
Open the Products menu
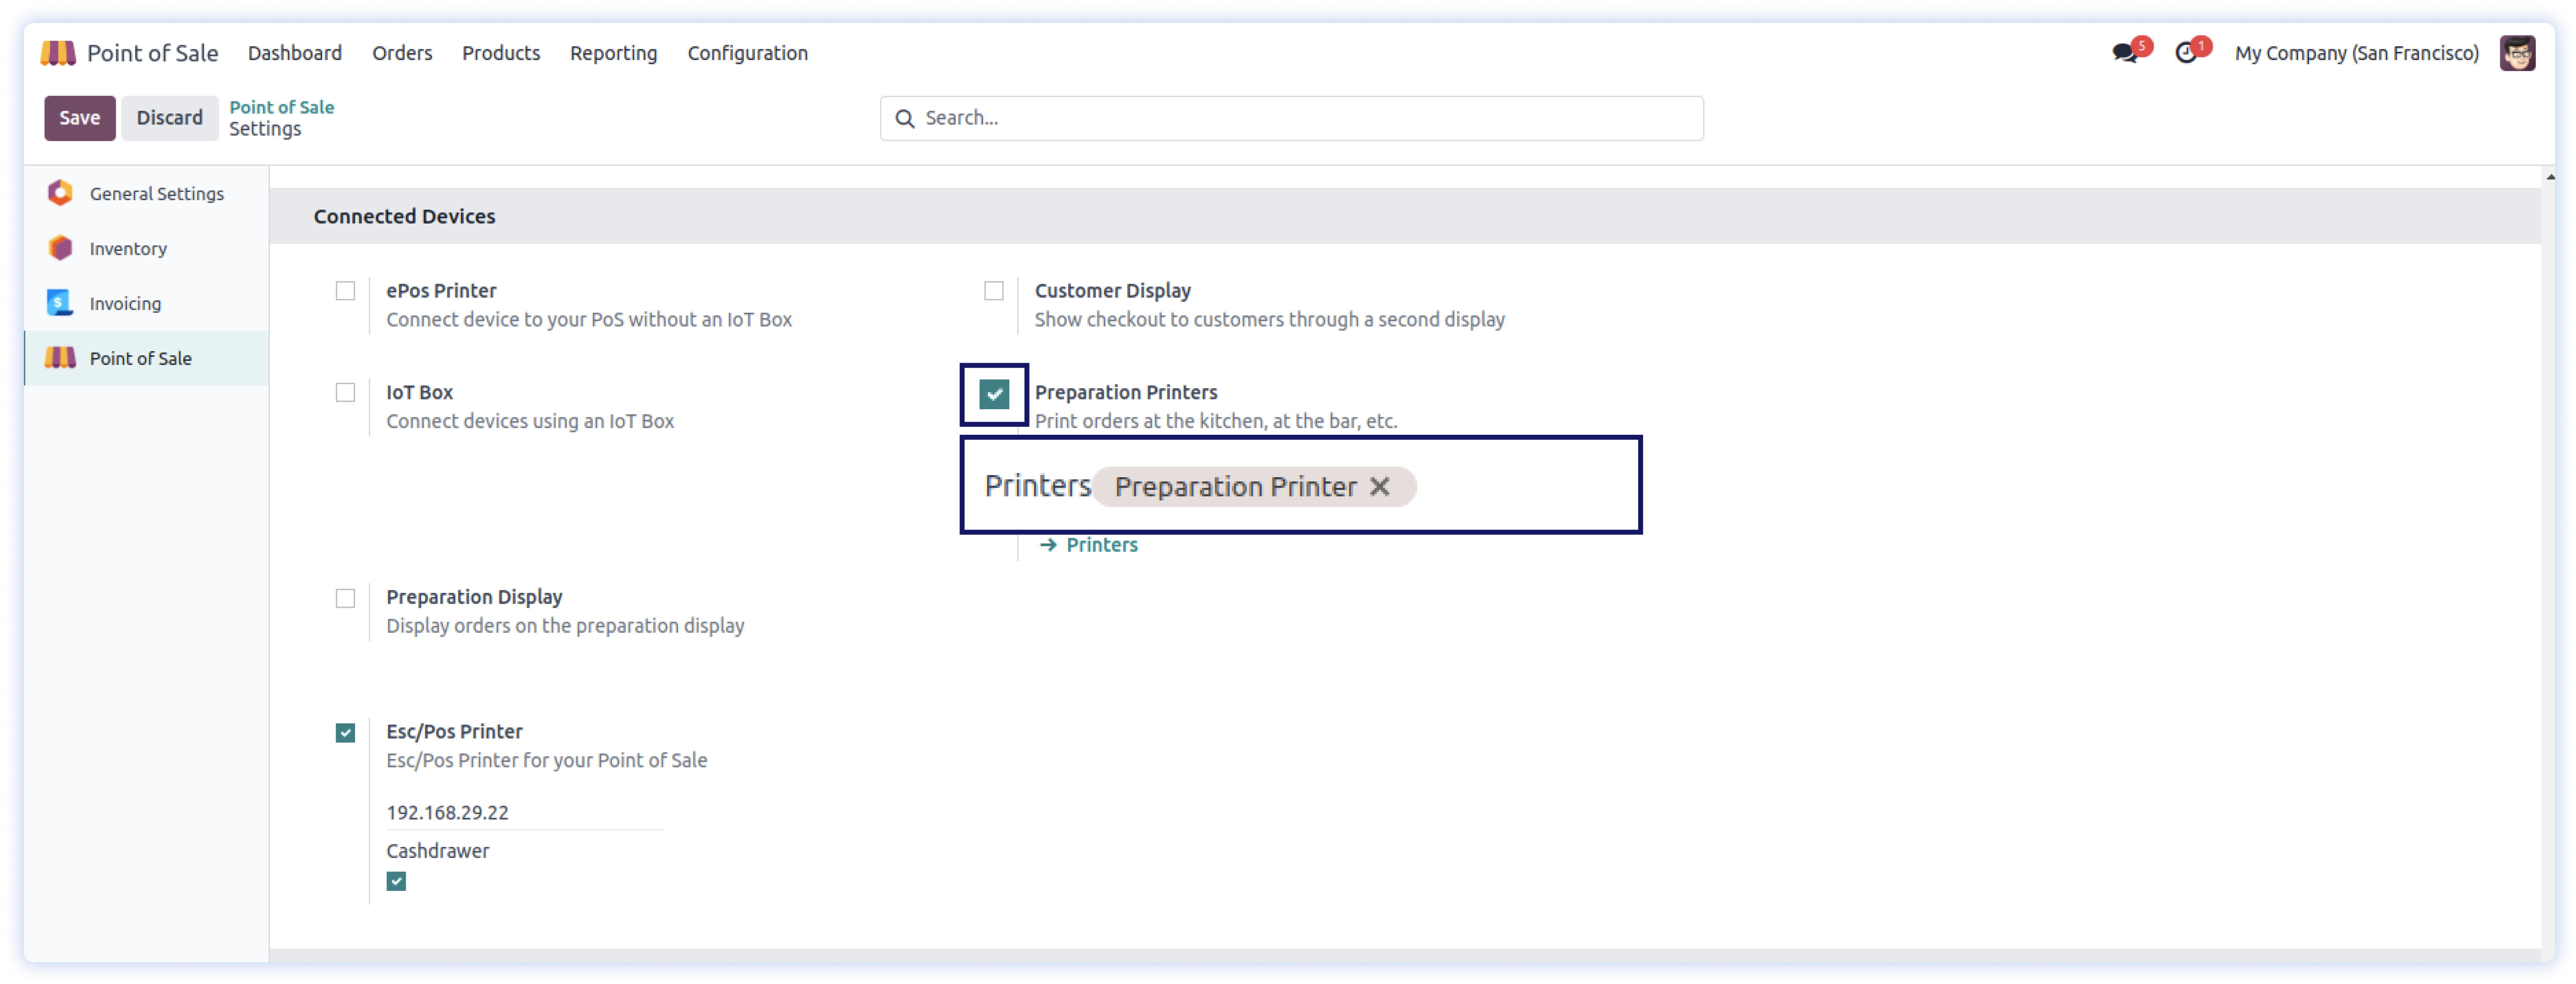click(x=501, y=53)
